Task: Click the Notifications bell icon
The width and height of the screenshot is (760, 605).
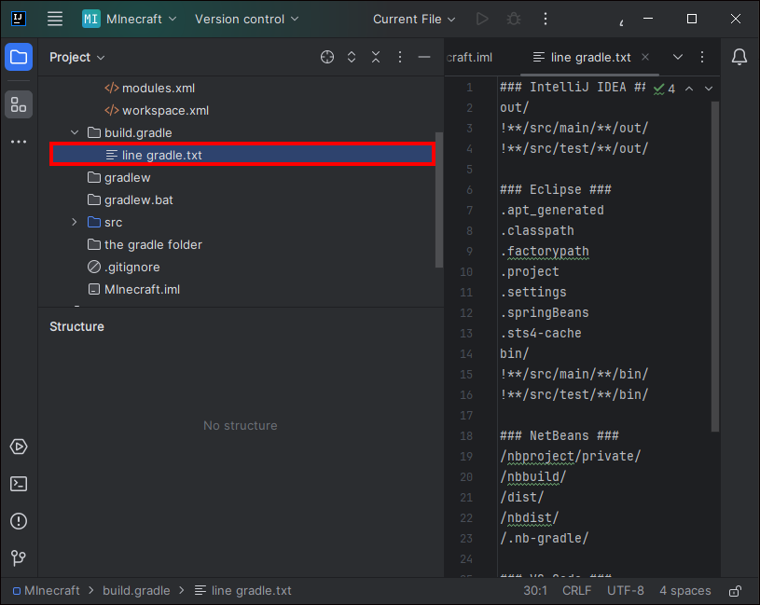Action: coord(739,57)
